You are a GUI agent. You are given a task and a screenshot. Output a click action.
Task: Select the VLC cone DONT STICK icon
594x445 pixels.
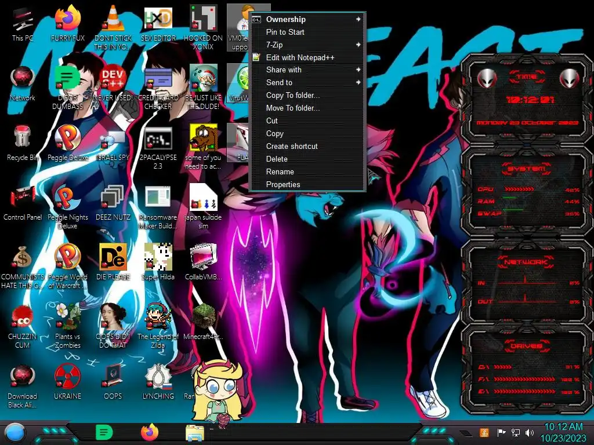pyautogui.click(x=113, y=28)
